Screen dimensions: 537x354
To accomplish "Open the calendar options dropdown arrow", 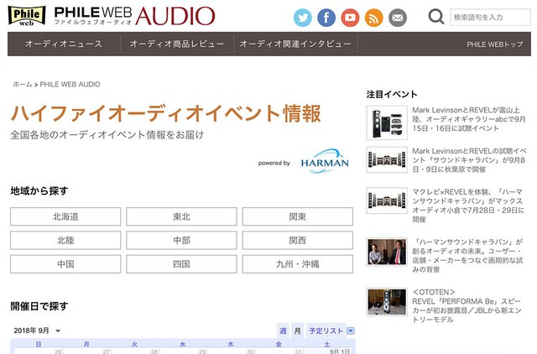I will 351,331.
